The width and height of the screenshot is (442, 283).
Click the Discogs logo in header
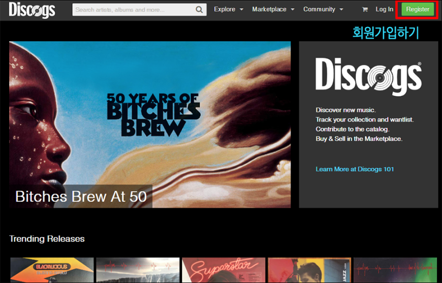pos(32,10)
